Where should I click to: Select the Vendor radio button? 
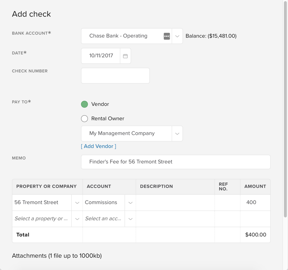coord(84,104)
